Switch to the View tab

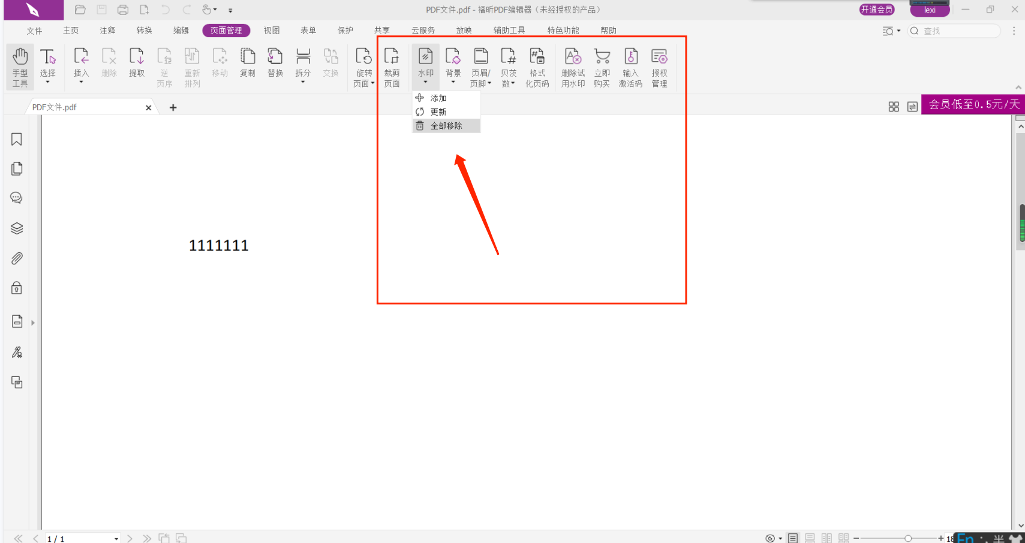click(272, 31)
